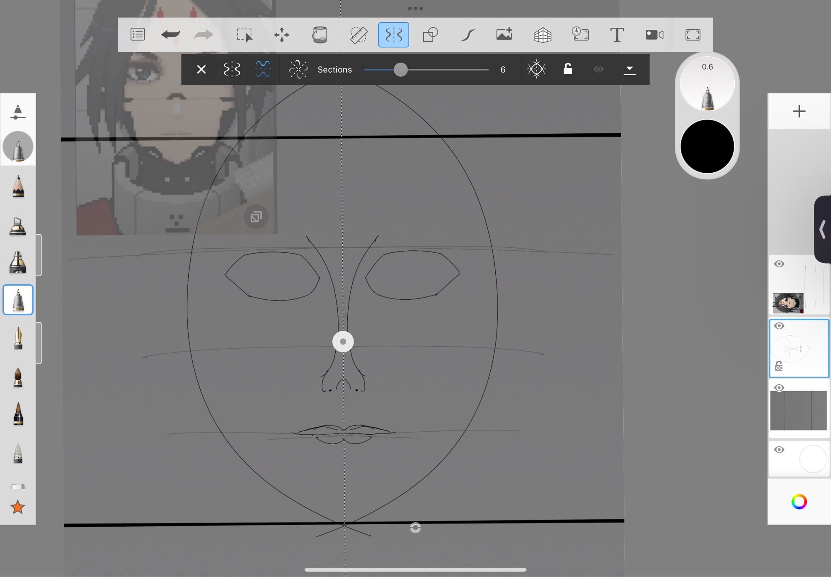Open brush properties at top of palette

coord(18,111)
